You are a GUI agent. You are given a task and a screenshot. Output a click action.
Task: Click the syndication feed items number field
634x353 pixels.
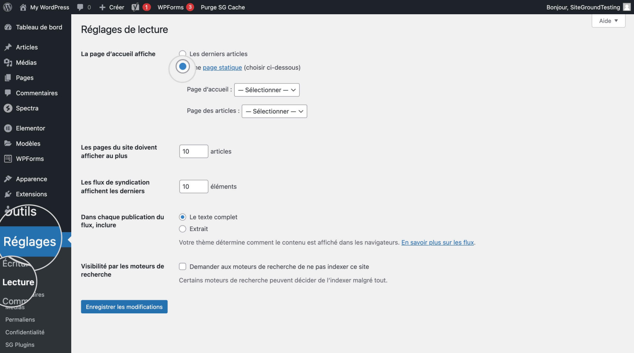[194, 187]
